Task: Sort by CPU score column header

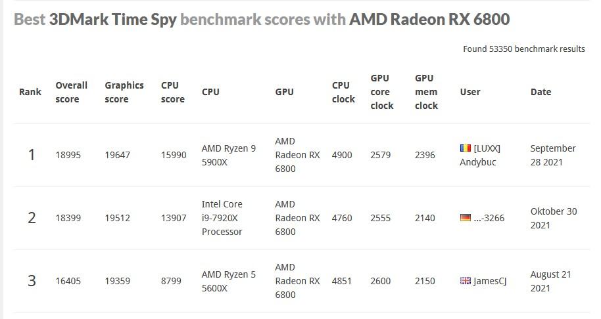Action: click(x=172, y=92)
